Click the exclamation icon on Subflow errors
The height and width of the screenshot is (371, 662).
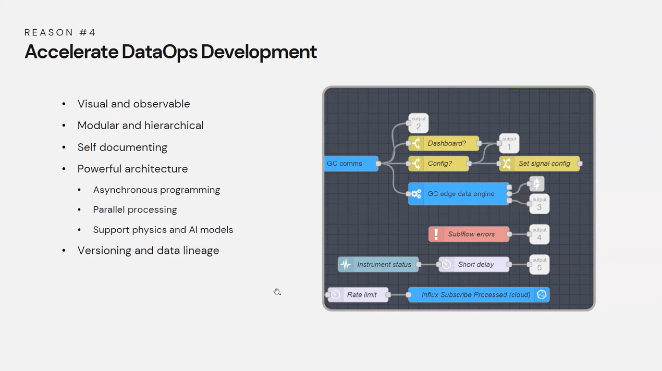(436, 234)
